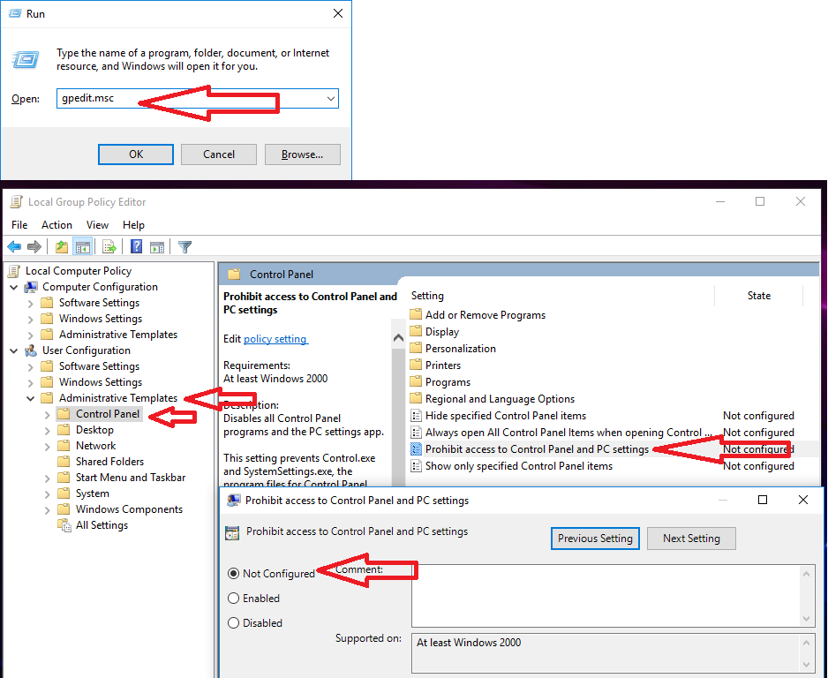Click the Display folder icon in list
This screenshot has height=678, width=828.
(x=416, y=332)
